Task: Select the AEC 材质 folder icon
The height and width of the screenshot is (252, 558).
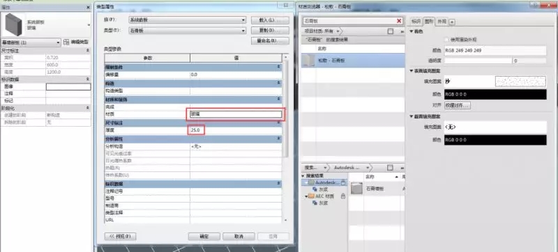Action: point(311,196)
